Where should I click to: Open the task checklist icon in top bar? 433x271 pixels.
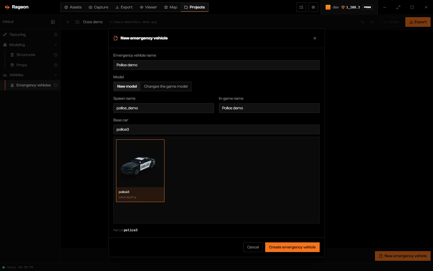(301, 7)
